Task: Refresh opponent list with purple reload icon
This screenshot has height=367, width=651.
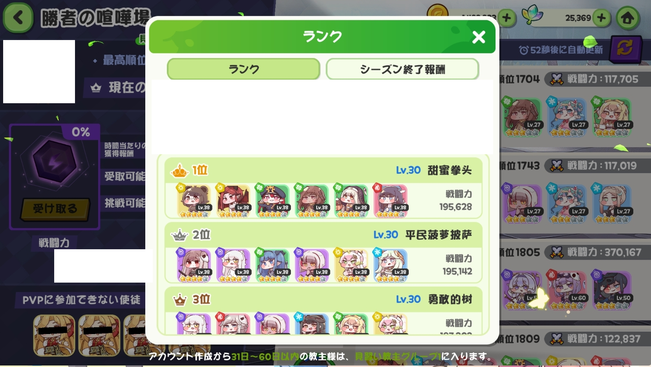Action: point(625,49)
